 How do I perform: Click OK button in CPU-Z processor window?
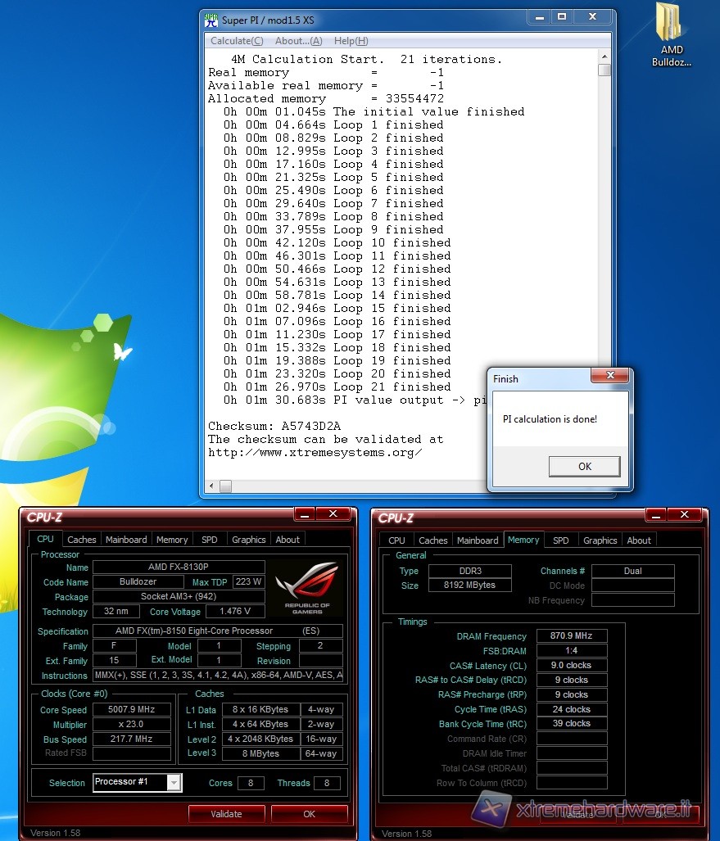[309, 814]
